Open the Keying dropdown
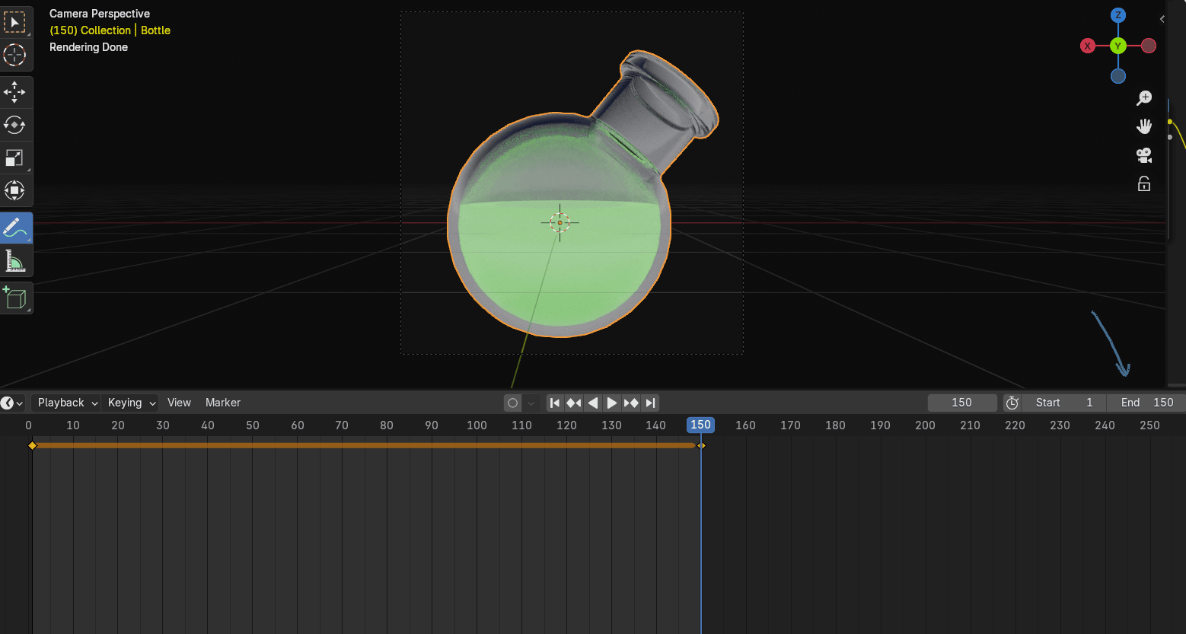 (132, 403)
